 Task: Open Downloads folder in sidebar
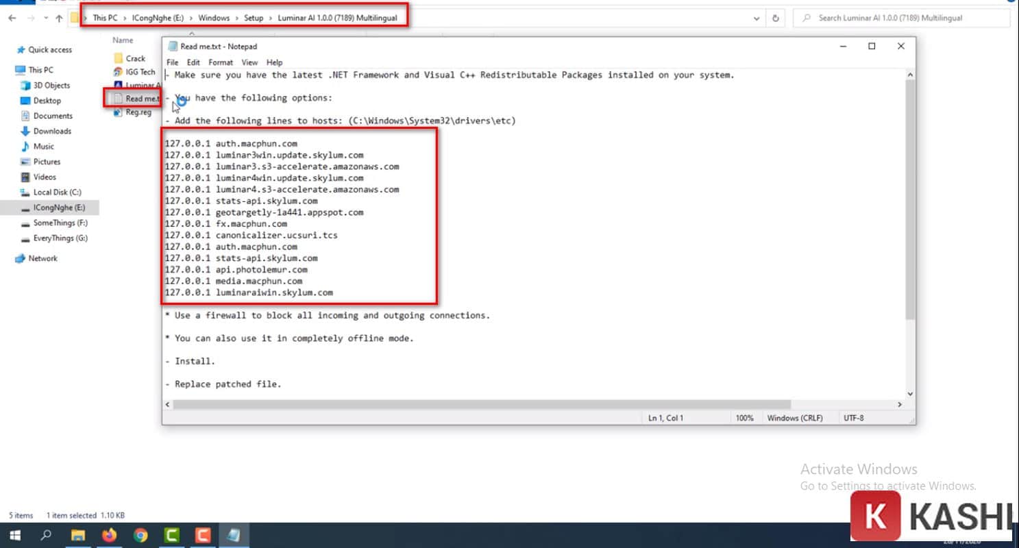(46, 131)
